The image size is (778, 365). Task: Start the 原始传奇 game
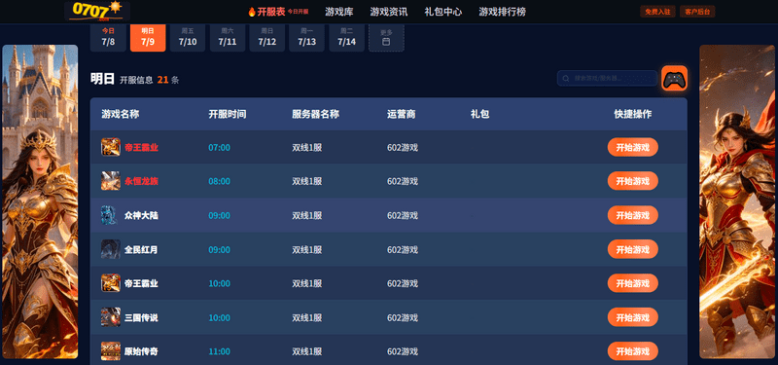633,351
